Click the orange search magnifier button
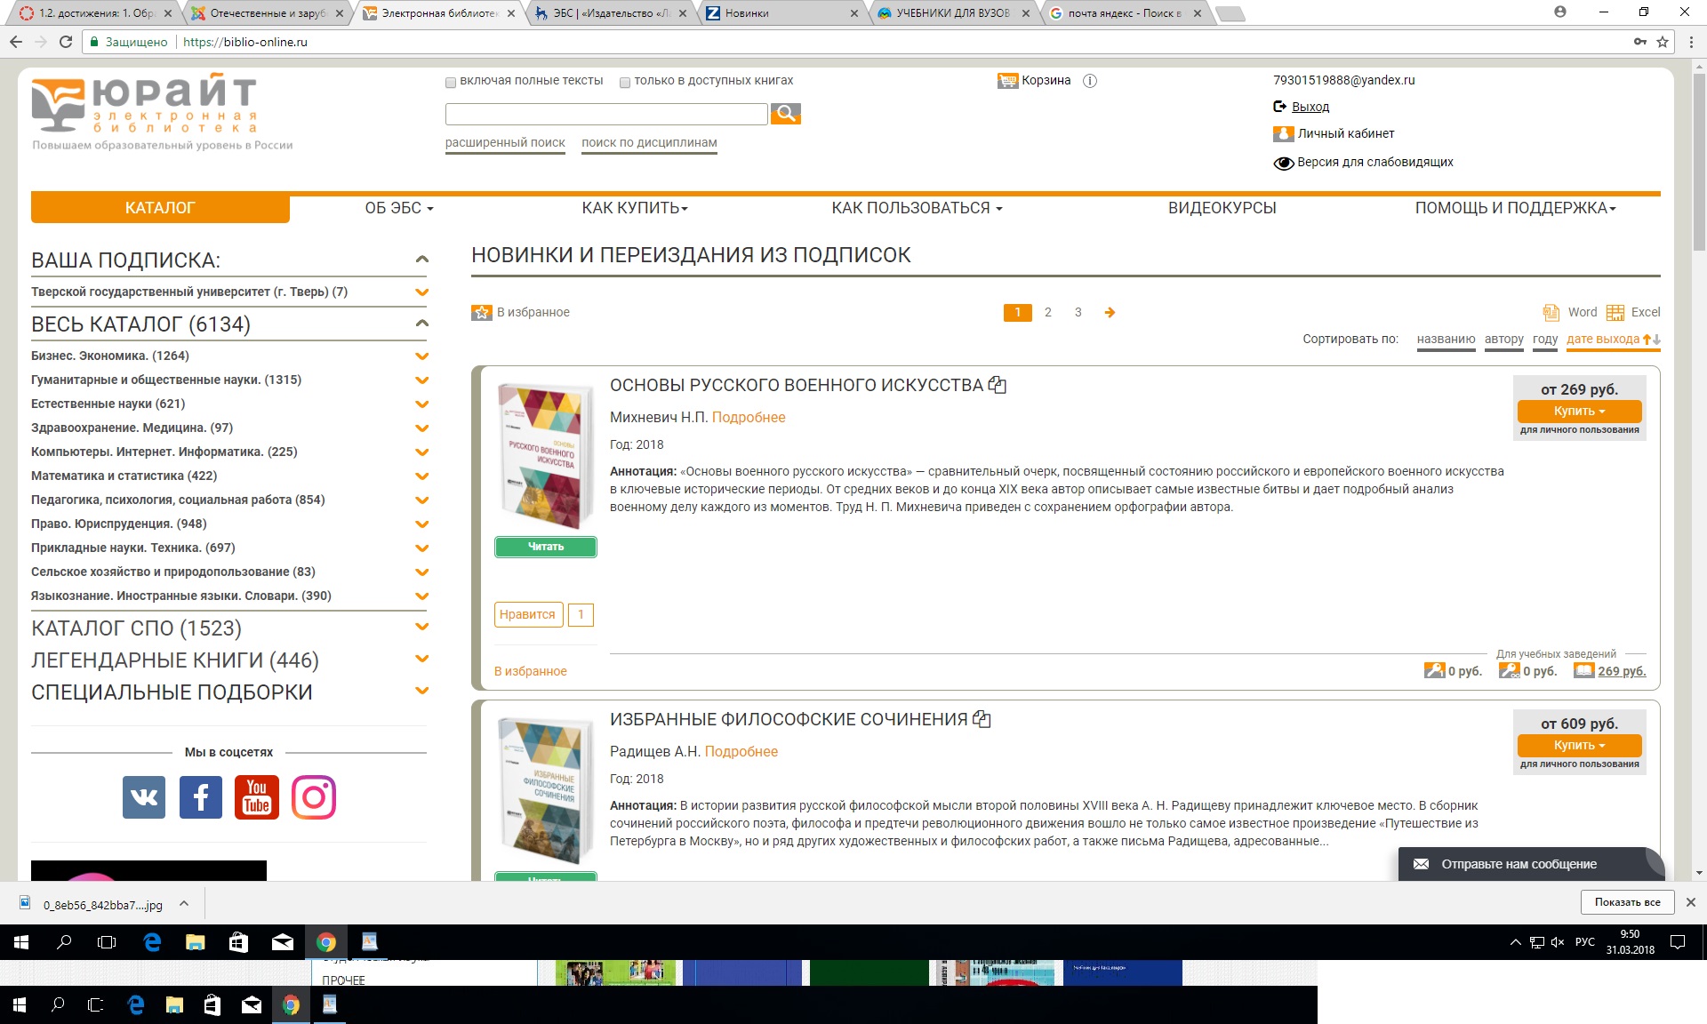This screenshot has width=1707, height=1024. (x=785, y=114)
